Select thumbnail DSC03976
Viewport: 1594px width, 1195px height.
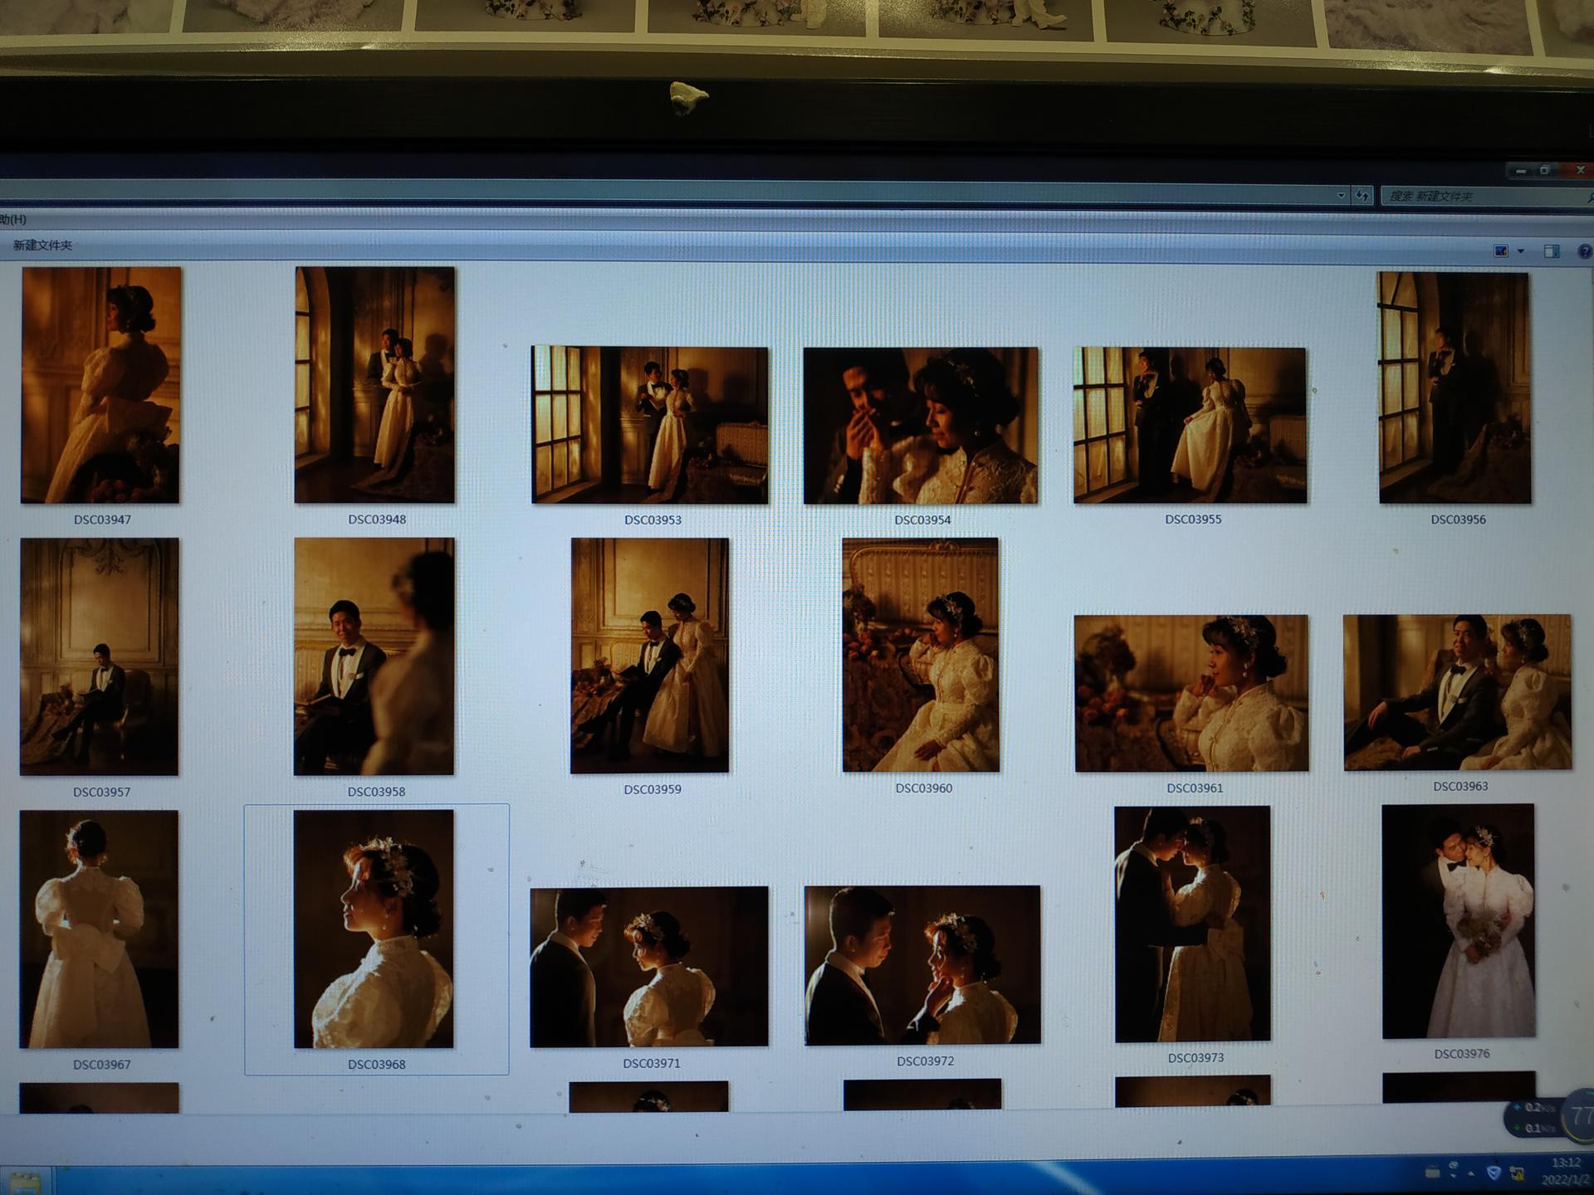click(x=1459, y=921)
